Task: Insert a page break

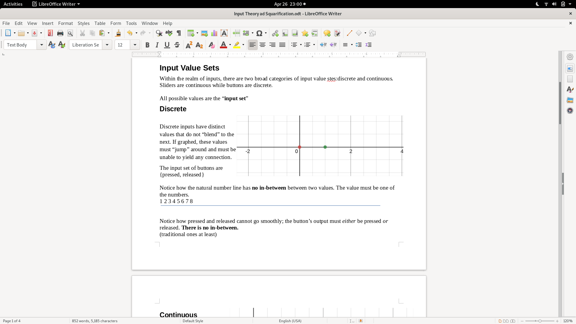Action: [236, 33]
